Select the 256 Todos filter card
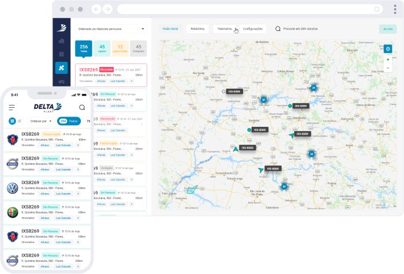404x274 pixels. 84,49
